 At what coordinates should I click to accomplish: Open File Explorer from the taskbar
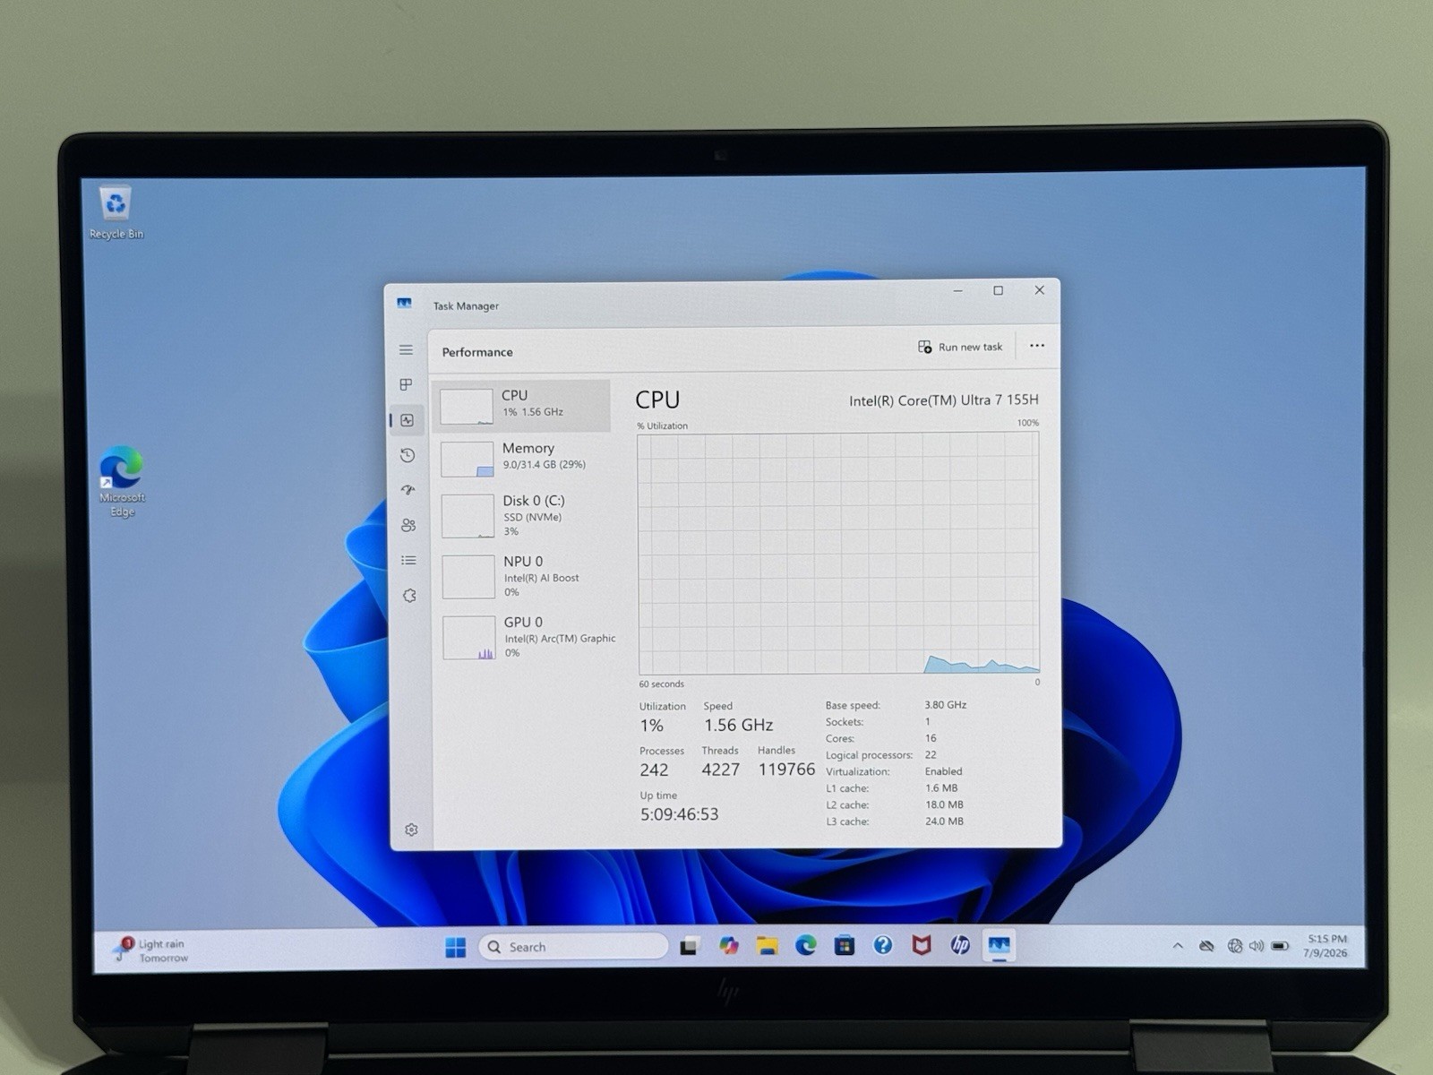pyautogui.click(x=767, y=946)
